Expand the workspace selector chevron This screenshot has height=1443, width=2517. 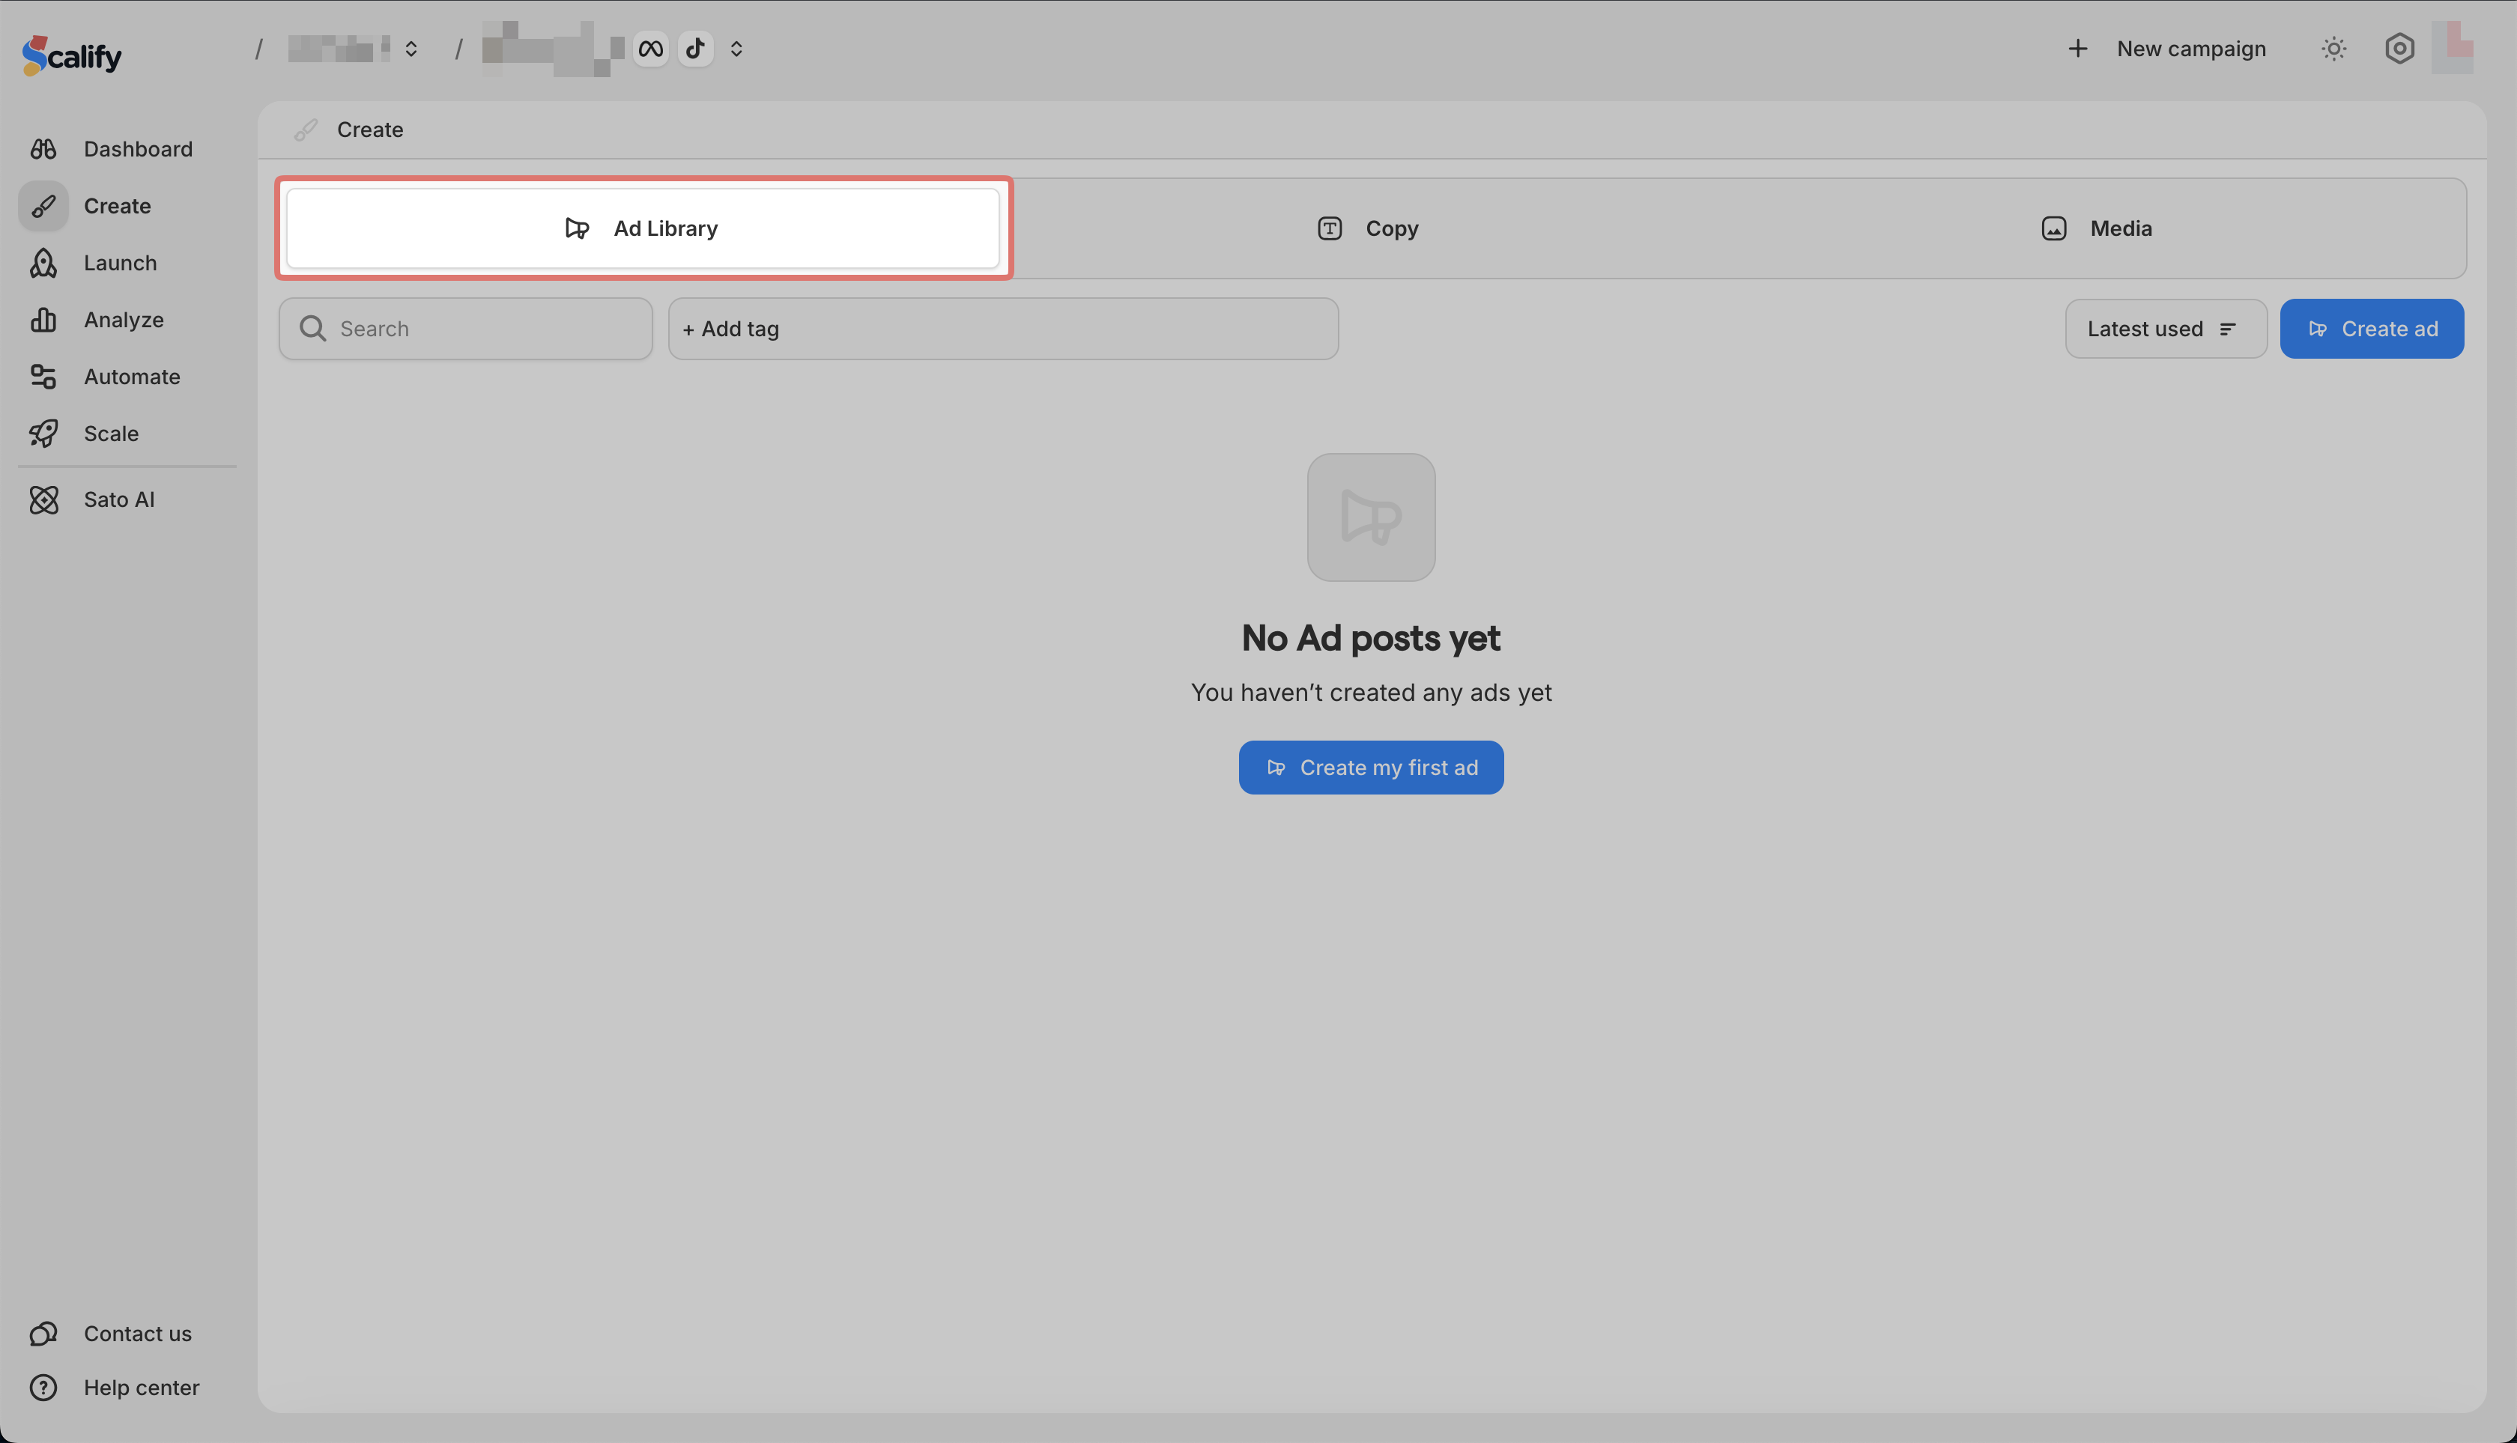click(x=411, y=49)
